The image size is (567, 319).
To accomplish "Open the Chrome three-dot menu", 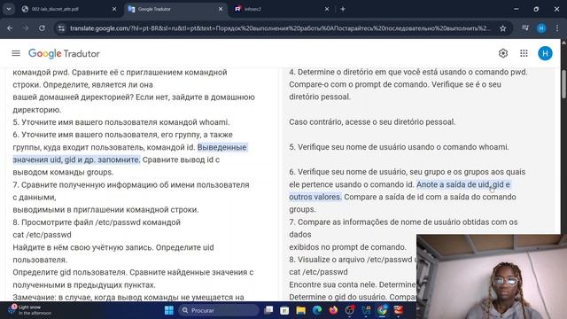I will coord(557,28).
